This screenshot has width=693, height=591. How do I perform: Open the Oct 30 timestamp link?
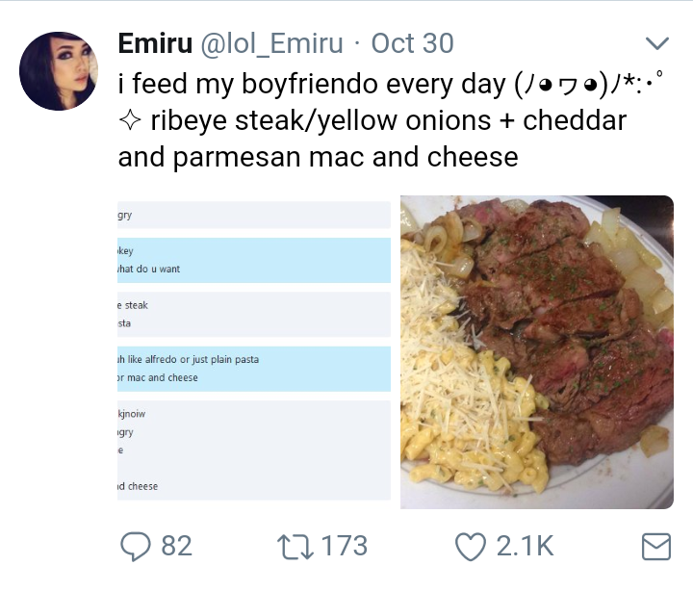[x=412, y=43]
